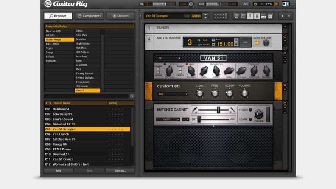Image resolution: width=336 pixels, height=189 pixels.
Task: Toggle Van 51 Hi Gain switch
Action: (x=158, y=72)
